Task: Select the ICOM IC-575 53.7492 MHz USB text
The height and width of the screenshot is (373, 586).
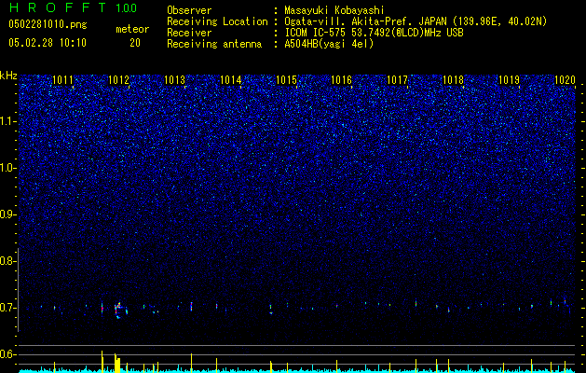Action: tap(375, 33)
